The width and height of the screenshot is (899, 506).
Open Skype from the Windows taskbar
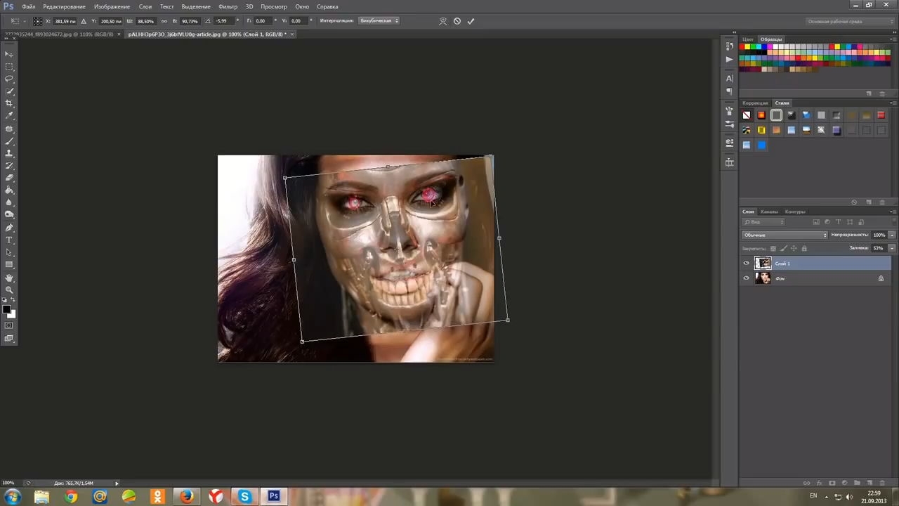pyautogui.click(x=244, y=497)
